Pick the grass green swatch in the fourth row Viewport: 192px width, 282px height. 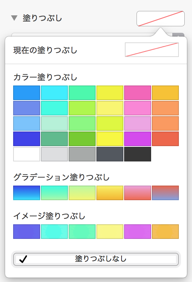82,139
